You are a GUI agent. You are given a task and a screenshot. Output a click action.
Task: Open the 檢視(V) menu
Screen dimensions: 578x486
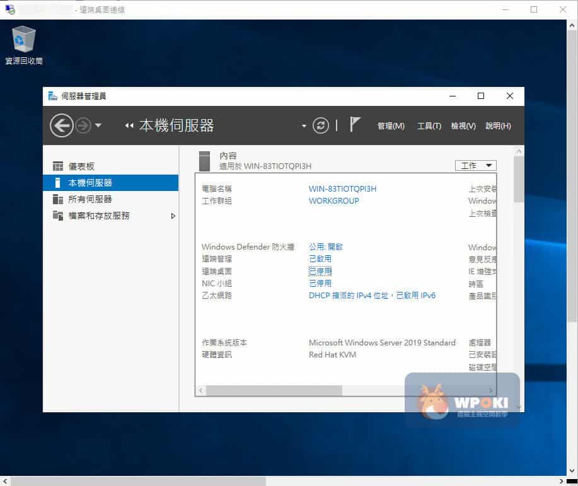tap(463, 126)
